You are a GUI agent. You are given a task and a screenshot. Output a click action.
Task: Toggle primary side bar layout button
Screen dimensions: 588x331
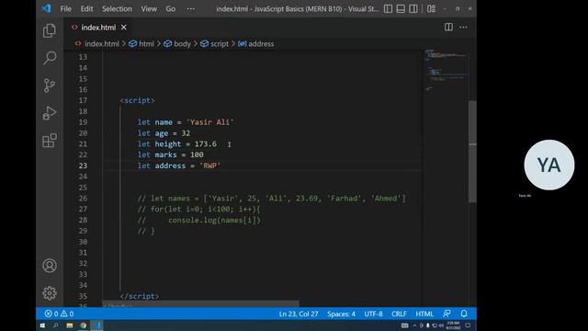pyautogui.click(x=388, y=8)
